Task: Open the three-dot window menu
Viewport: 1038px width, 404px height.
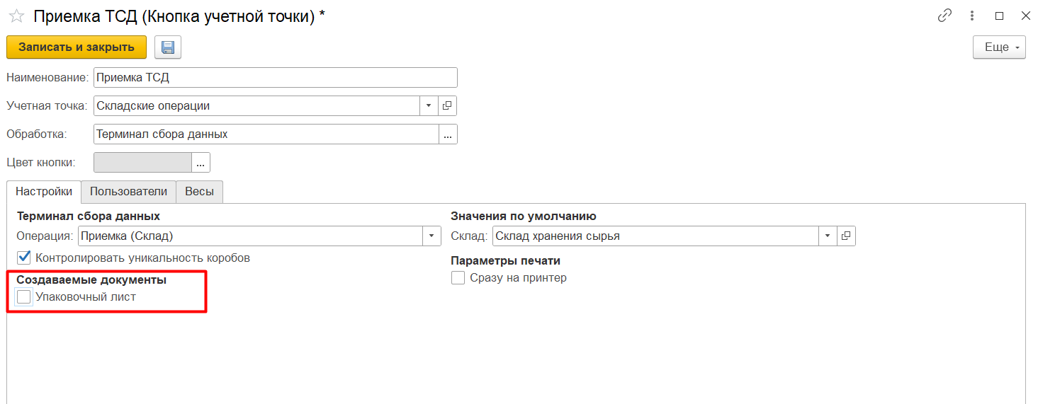Action: coord(972,16)
